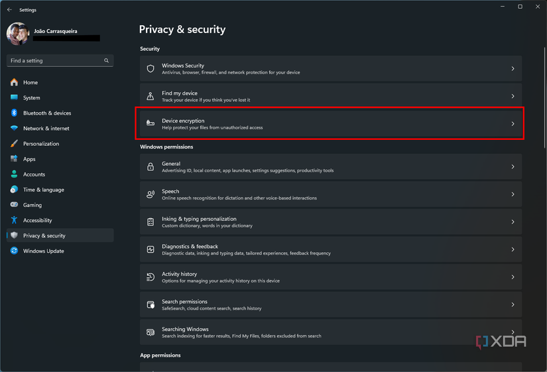Focus the Find a setting field

pos(56,60)
